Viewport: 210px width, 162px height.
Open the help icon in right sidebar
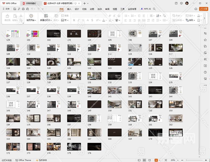click(x=205, y=72)
